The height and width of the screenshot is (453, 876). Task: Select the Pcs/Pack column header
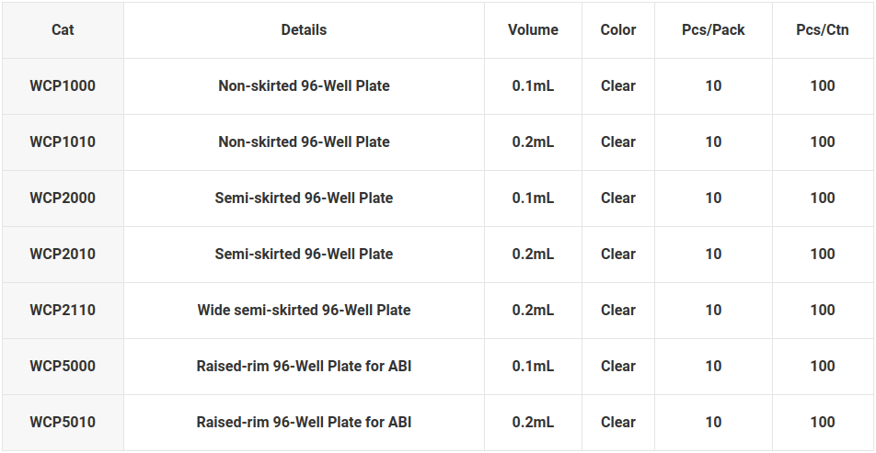tap(713, 30)
